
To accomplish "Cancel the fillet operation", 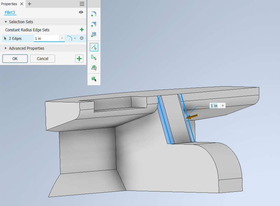I will tap(42, 58).
